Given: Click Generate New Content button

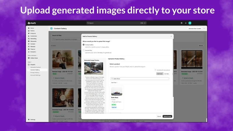Looking at the screenshot, I should pos(195,29).
